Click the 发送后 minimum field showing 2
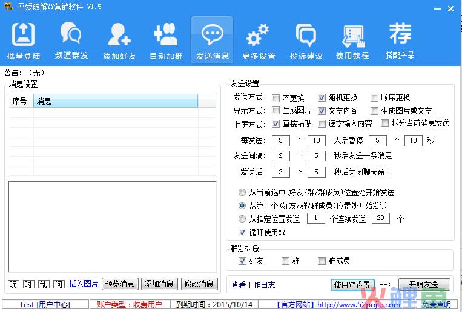The height and width of the screenshot is (312, 462). [281, 172]
